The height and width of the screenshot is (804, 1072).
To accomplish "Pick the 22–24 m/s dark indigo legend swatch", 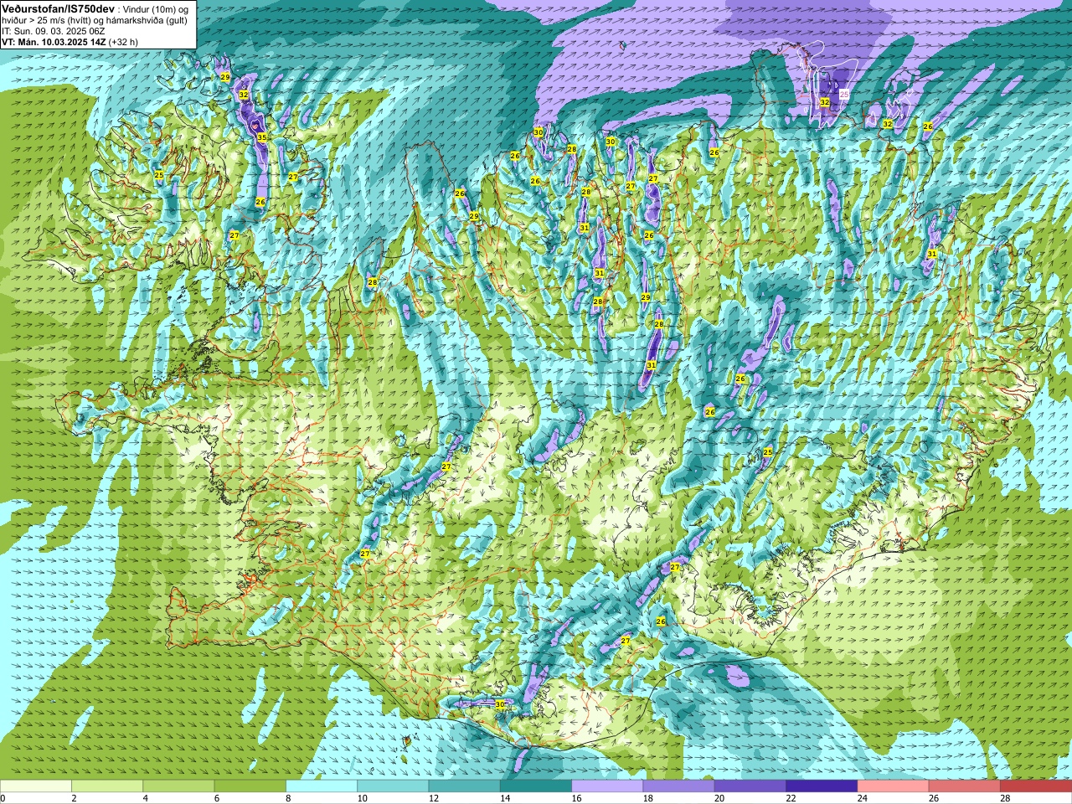I will [x=822, y=786].
